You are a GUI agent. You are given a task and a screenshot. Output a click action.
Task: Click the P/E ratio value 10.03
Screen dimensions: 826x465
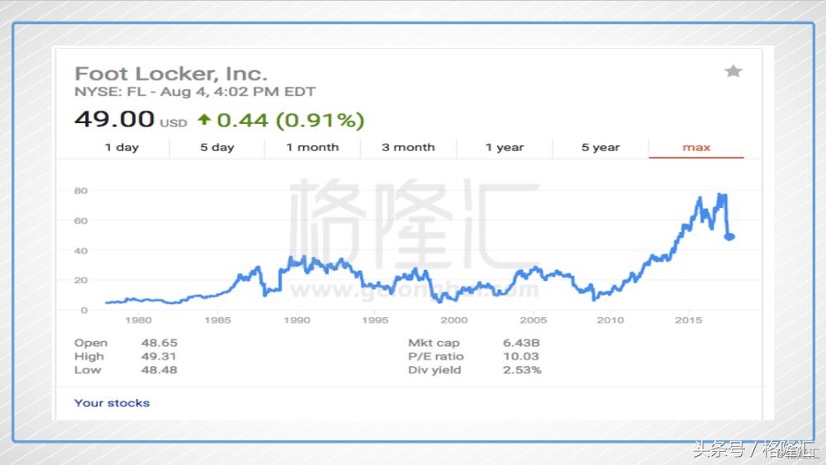[521, 357]
